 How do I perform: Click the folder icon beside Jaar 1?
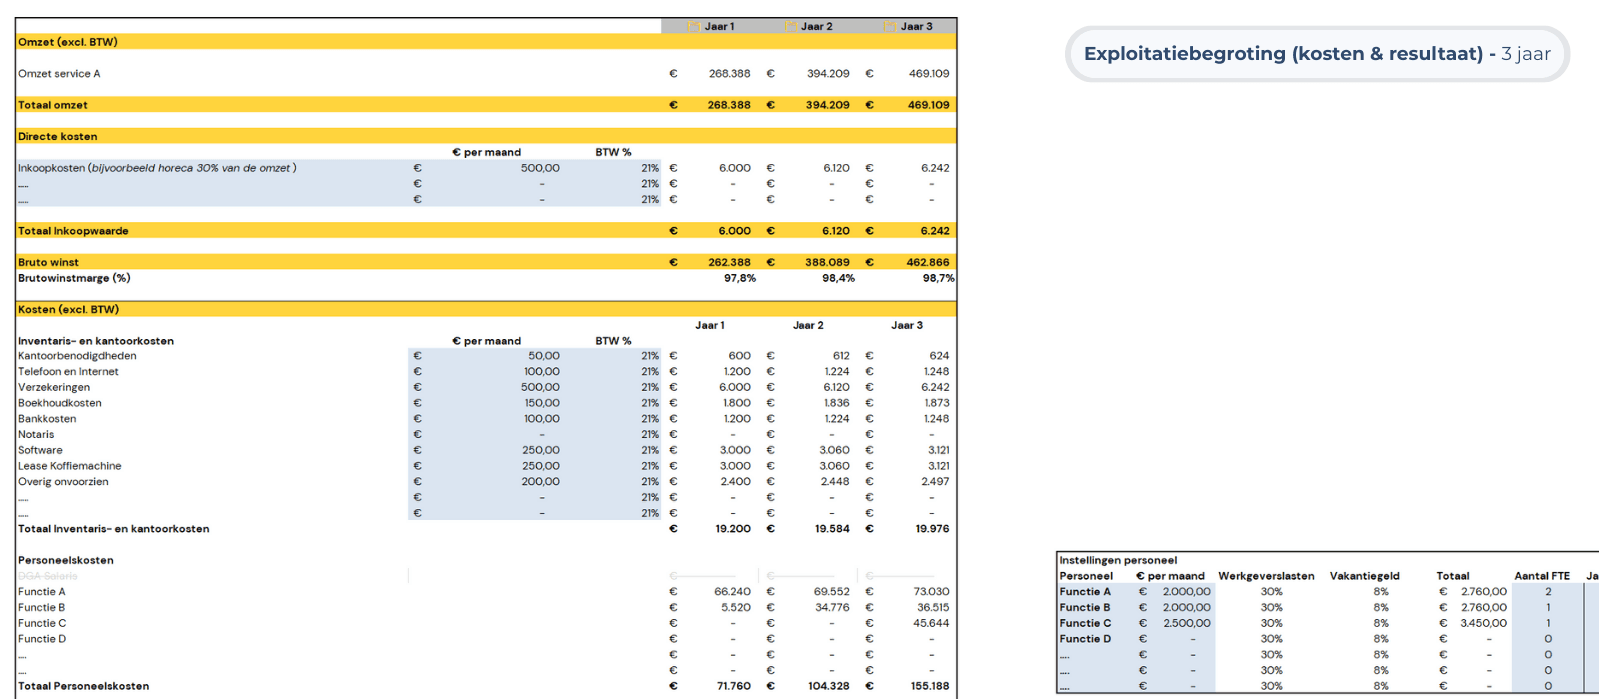tap(693, 27)
